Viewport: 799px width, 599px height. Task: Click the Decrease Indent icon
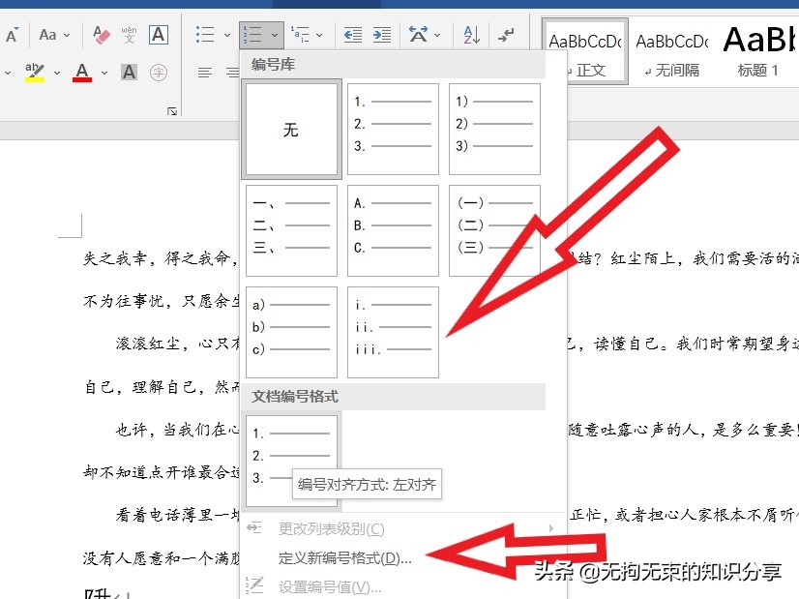point(353,34)
